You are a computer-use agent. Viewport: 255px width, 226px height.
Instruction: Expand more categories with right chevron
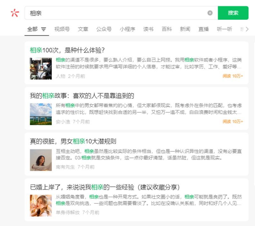[247, 29]
